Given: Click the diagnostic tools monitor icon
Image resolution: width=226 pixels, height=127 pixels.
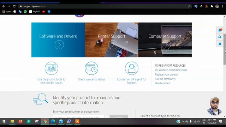Looking at the screenshot, I should pos(52,68).
